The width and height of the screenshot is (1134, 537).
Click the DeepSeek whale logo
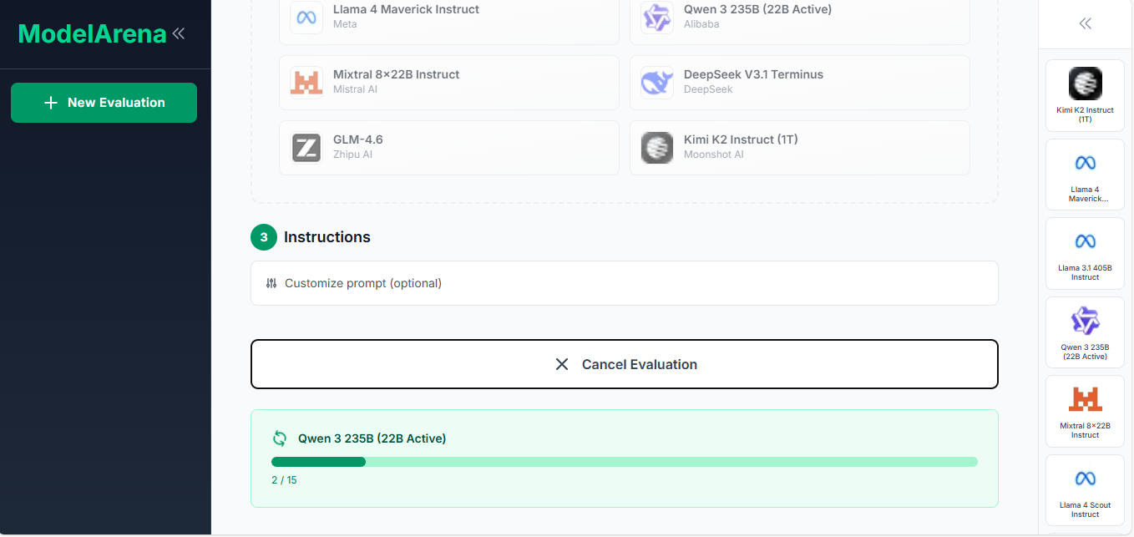point(657,82)
